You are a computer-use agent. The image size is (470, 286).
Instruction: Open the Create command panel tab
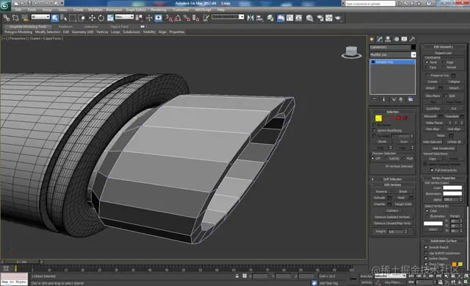point(372,39)
